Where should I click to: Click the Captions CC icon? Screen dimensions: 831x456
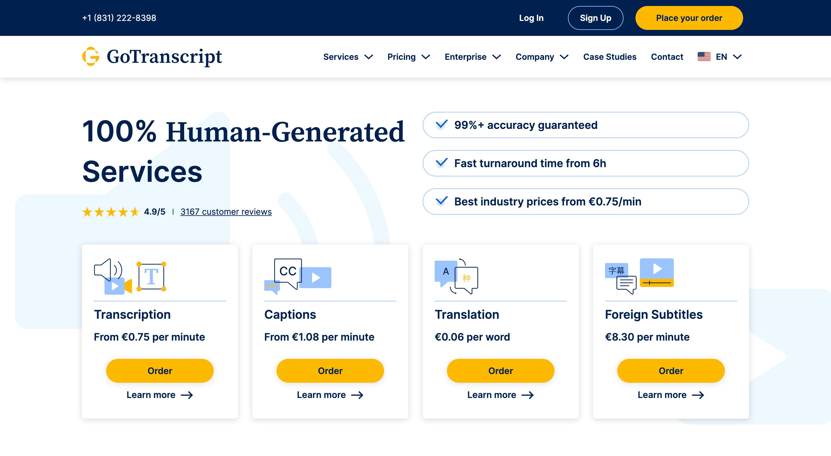pyautogui.click(x=297, y=277)
